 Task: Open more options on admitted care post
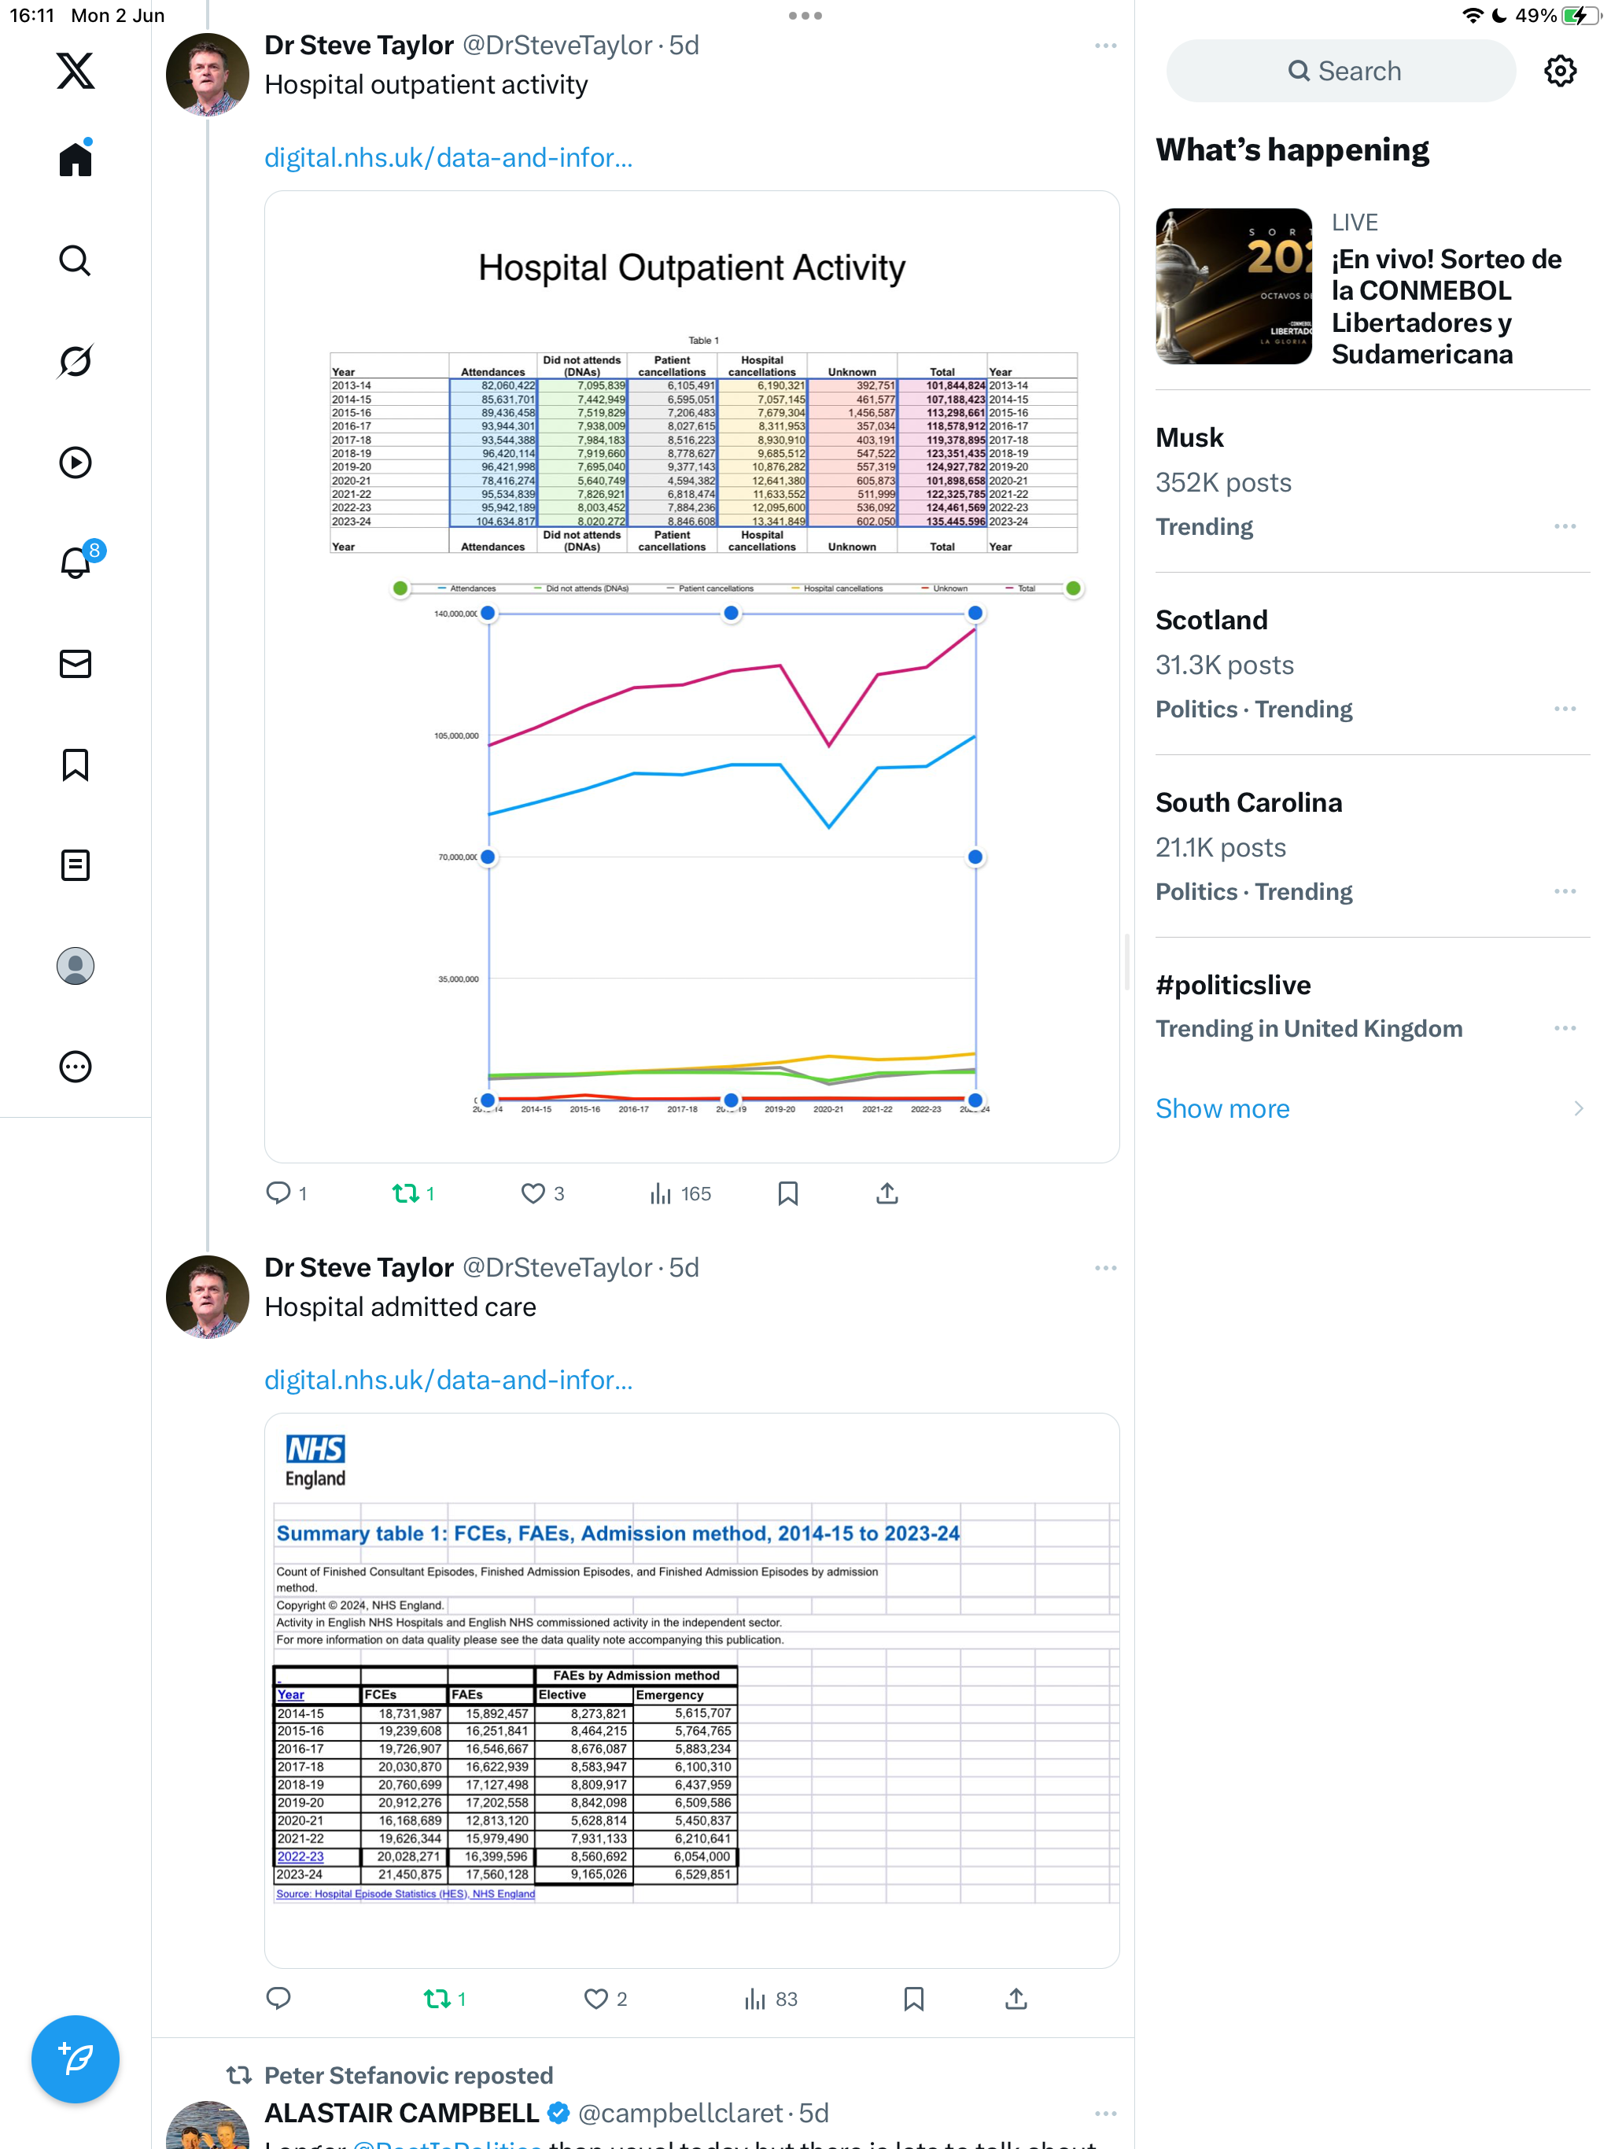(1106, 1268)
